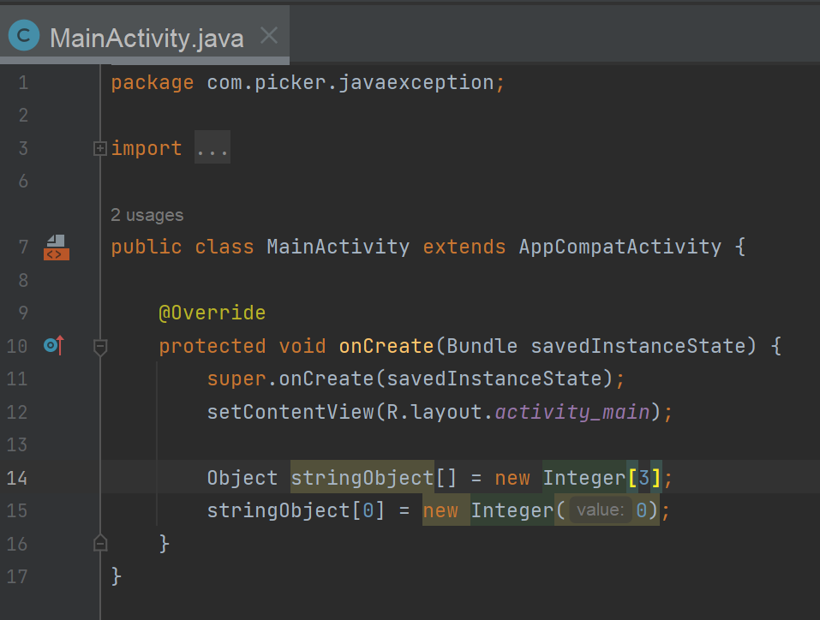The height and width of the screenshot is (620, 820).
Task: Open the related XML layout gutter icon on line 7
Action: [56, 247]
